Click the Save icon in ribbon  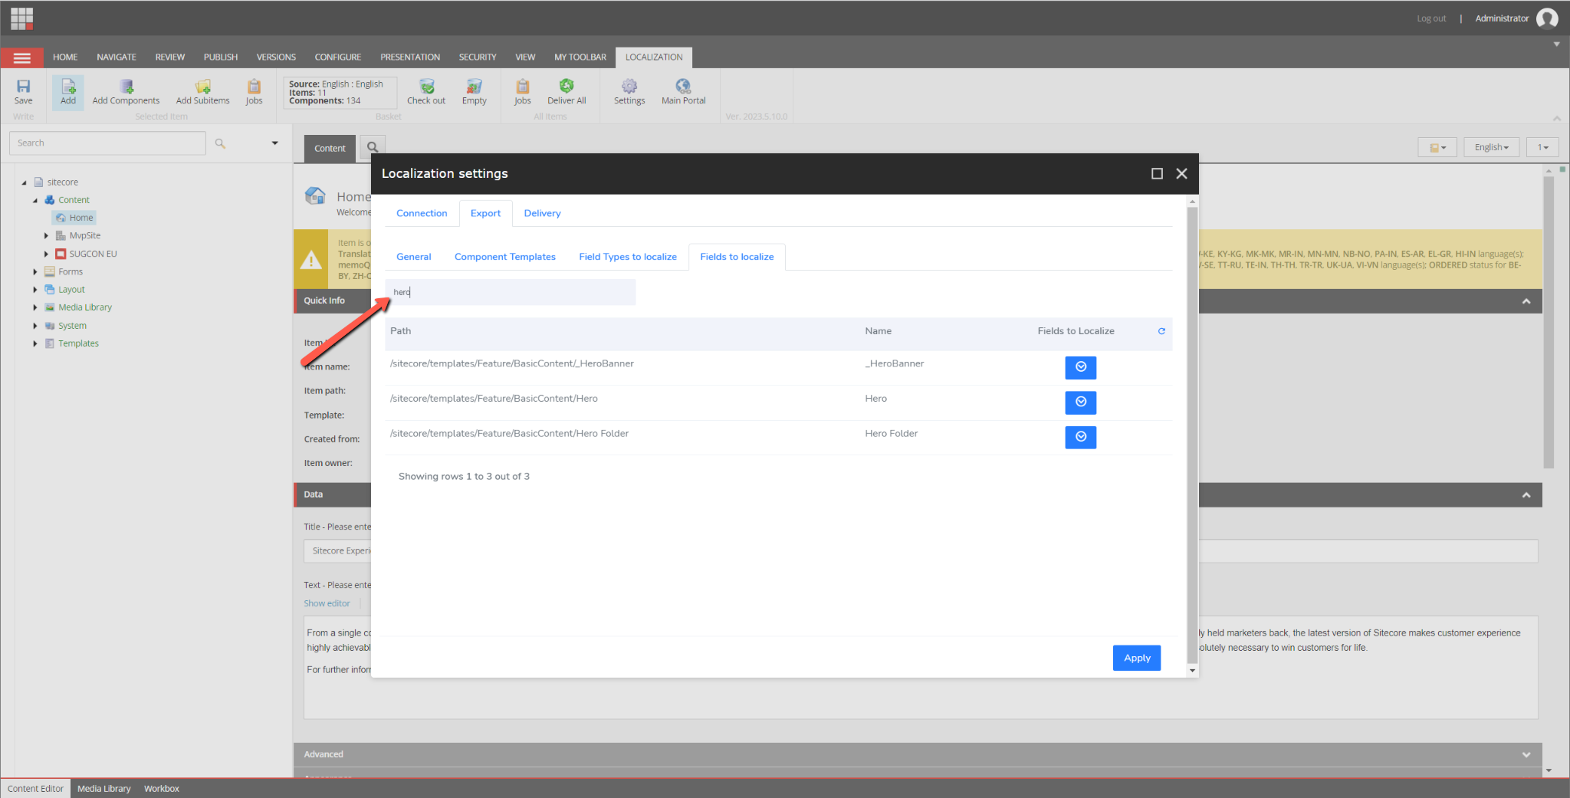click(x=24, y=91)
